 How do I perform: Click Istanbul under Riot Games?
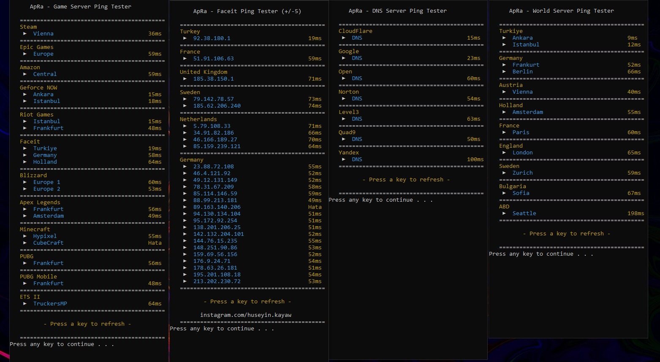point(47,122)
